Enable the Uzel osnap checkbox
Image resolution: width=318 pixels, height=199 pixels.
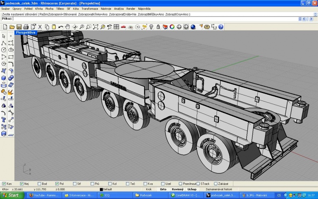click(x=163, y=184)
